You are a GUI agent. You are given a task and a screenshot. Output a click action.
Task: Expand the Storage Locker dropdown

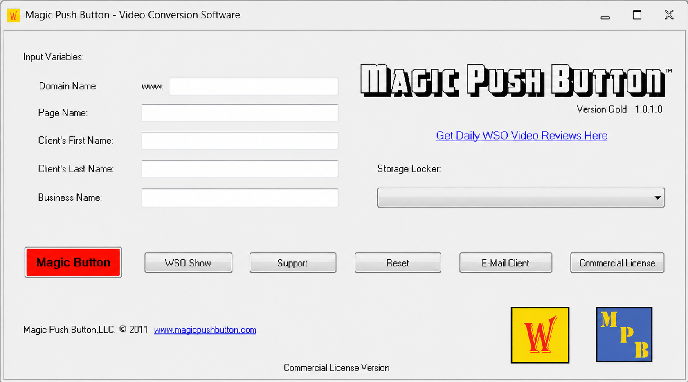click(521, 198)
